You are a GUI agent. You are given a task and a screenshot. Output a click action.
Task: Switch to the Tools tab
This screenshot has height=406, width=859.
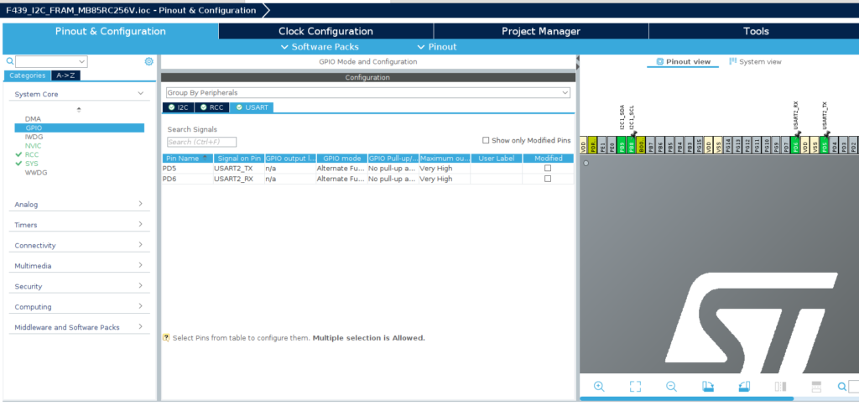756,31
